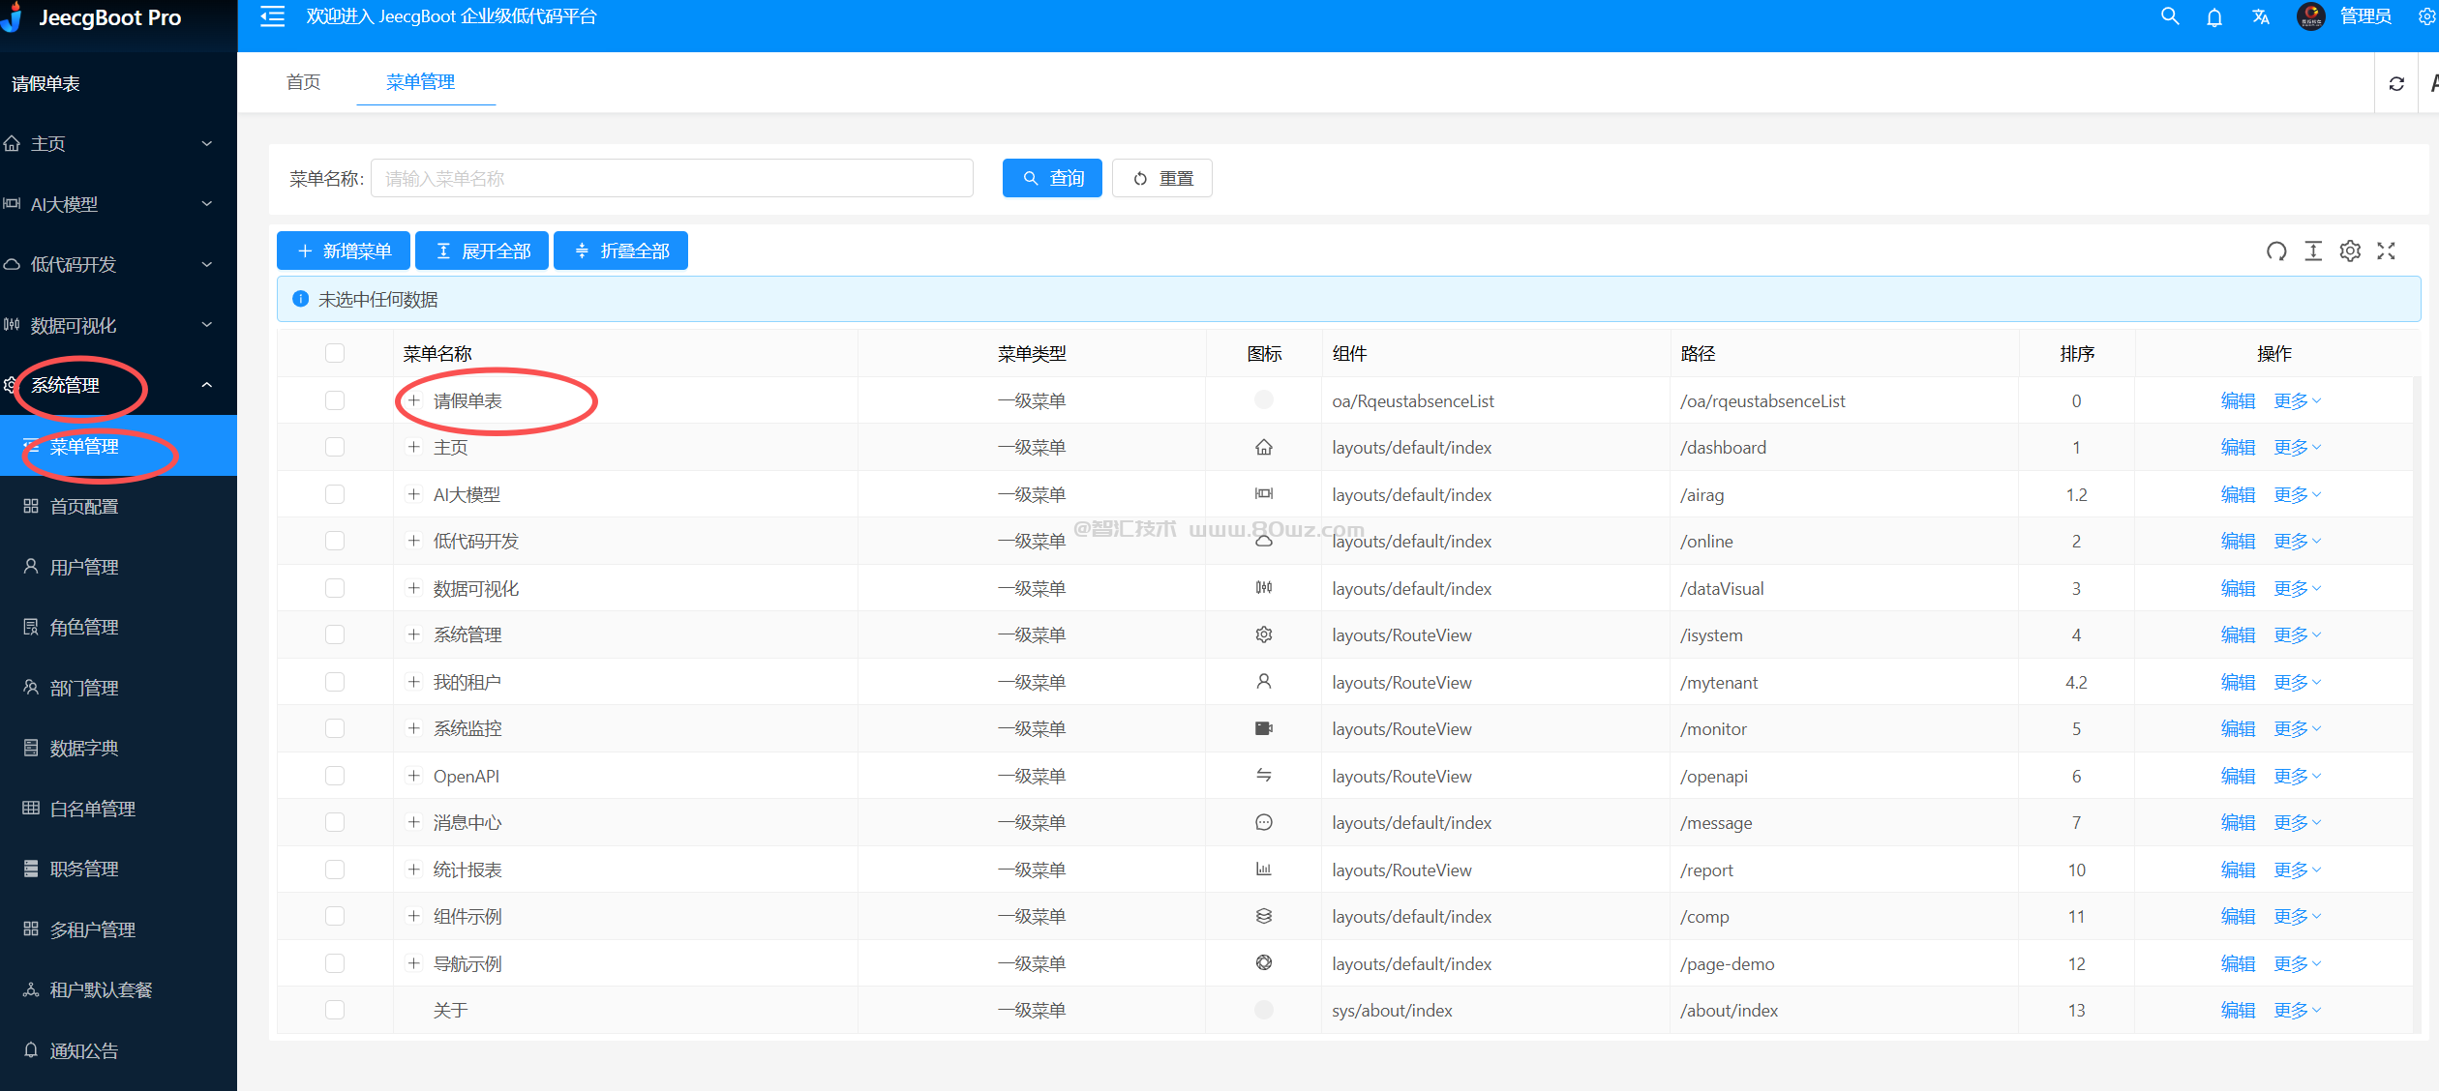Click the camera icon in 系统监控 row
Screen dimensions: 2439x1091
coord(1264,728)
